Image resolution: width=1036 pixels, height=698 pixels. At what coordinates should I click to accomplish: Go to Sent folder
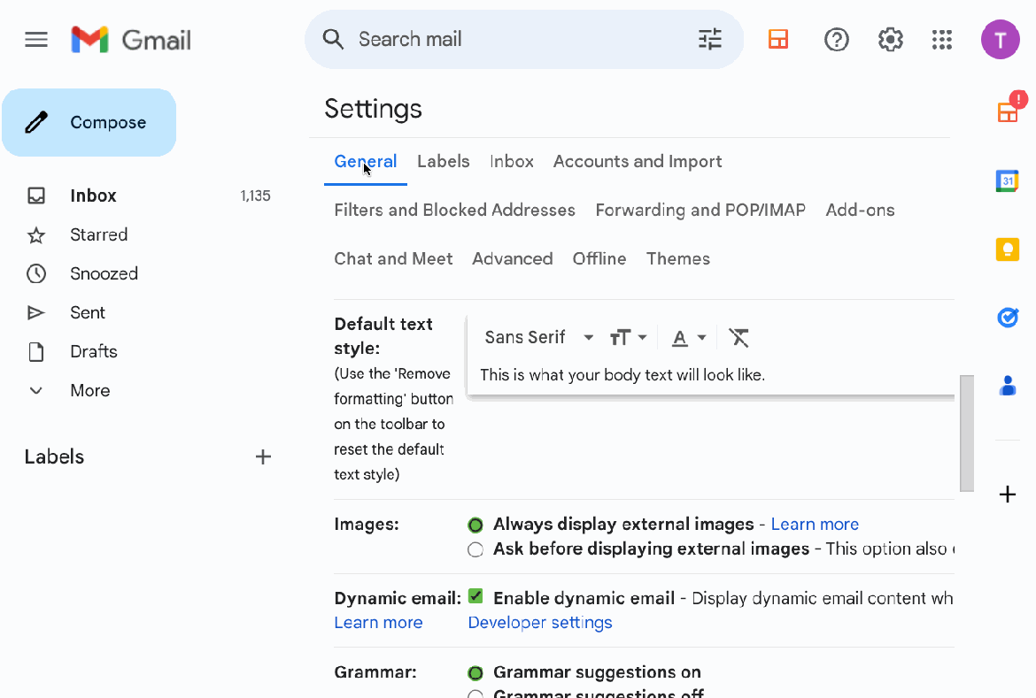tap(87, 312)
